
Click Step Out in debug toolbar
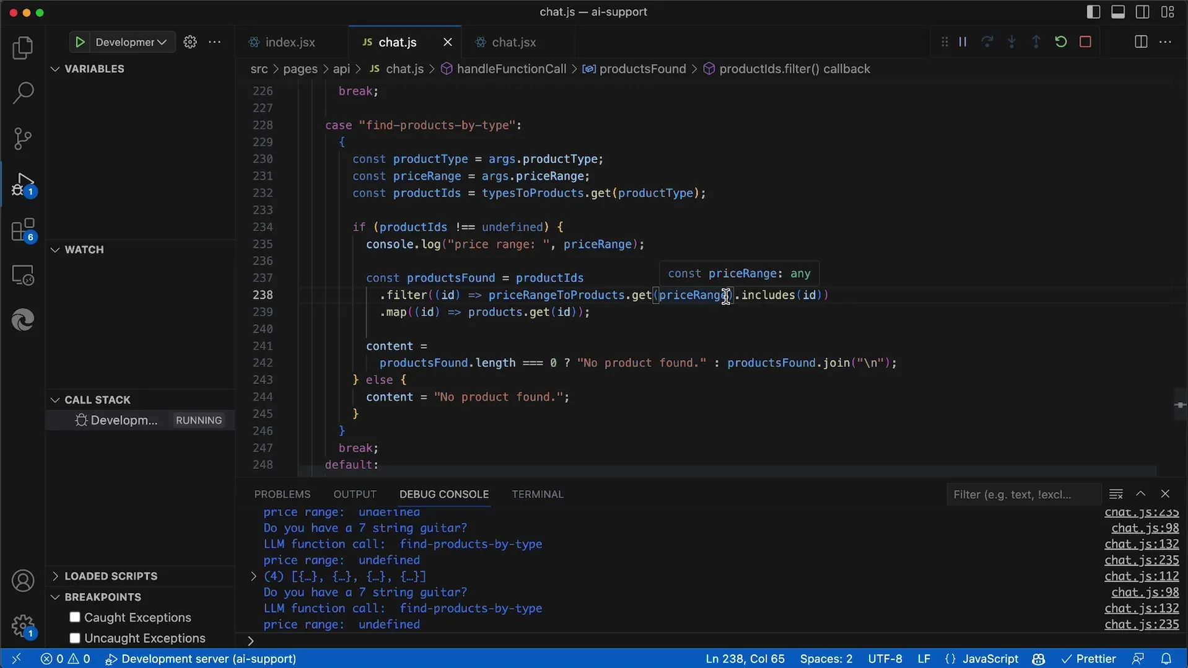click(1036, 42)
